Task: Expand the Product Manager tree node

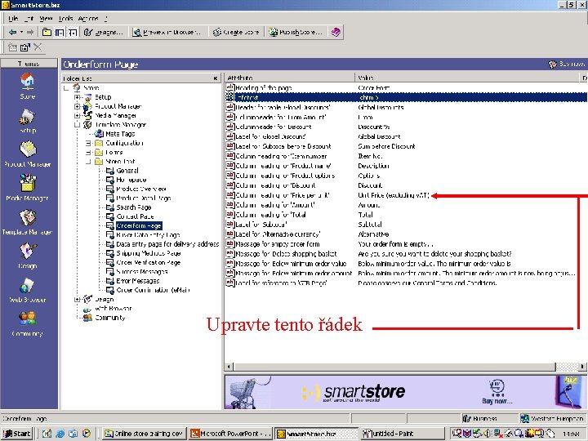Action: [77, 106]
